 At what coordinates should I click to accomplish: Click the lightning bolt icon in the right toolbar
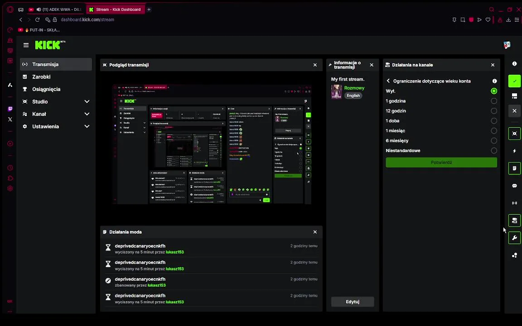point(514,151)
